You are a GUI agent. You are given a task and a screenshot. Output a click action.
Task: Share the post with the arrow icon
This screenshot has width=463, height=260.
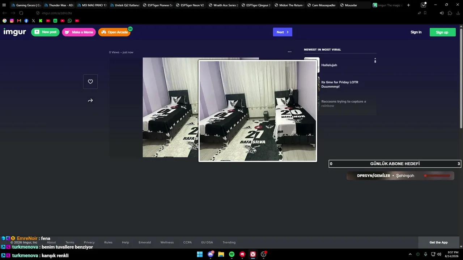[90, 100]
